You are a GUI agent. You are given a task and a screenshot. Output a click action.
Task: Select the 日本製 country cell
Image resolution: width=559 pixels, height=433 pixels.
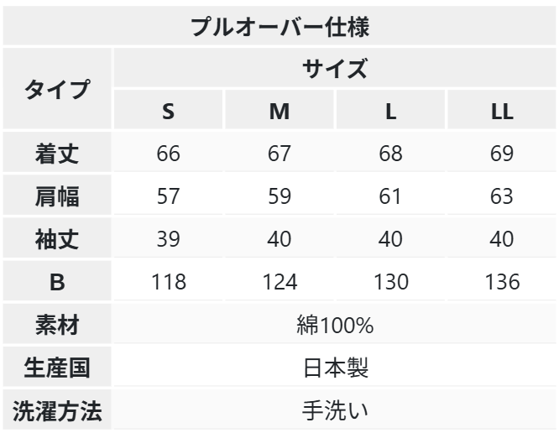click(335, 368)
